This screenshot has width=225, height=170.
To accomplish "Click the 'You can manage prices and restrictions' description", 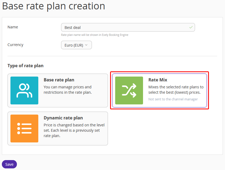I will pos(67,90).
